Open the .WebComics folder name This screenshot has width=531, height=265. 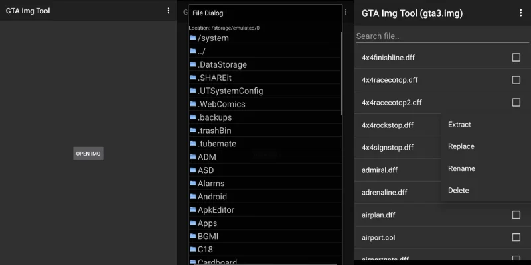[x=222, y=104]
